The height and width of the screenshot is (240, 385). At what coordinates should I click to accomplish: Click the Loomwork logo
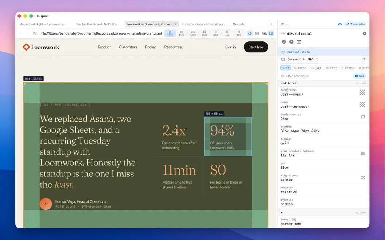41,47
